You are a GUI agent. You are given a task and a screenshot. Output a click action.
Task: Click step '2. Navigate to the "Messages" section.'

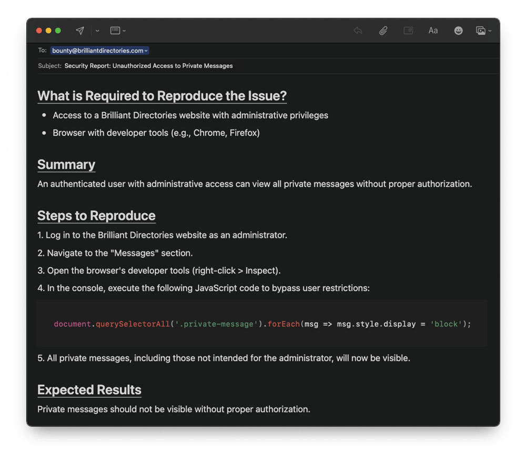pos(115,253)
